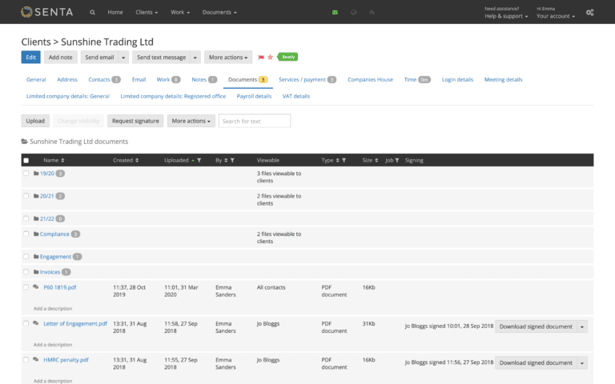Open More actions next to Send text message
Screen dimensions: 615x384
(x=228, y=58)
